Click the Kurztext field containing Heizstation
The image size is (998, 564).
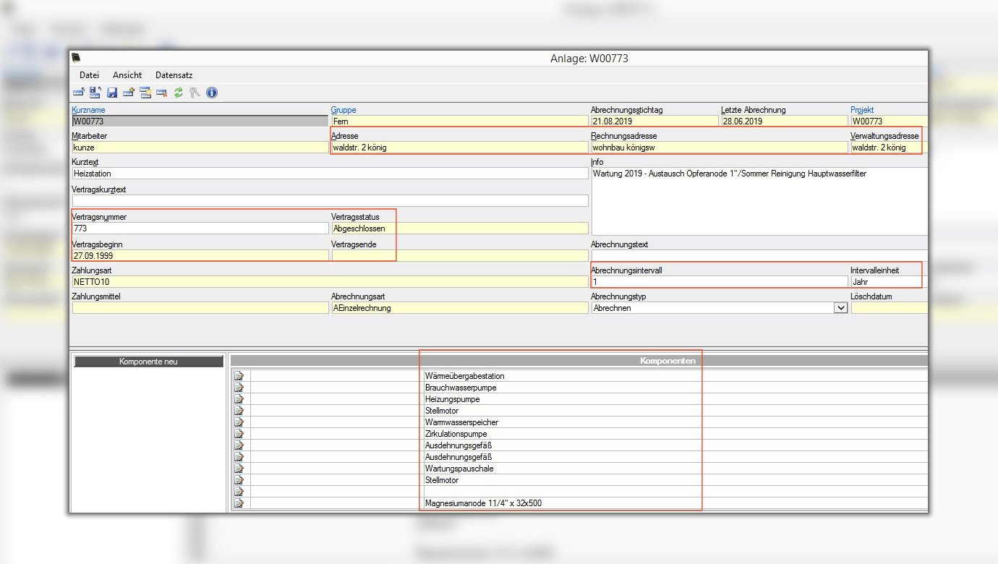(x=330, y=174)
